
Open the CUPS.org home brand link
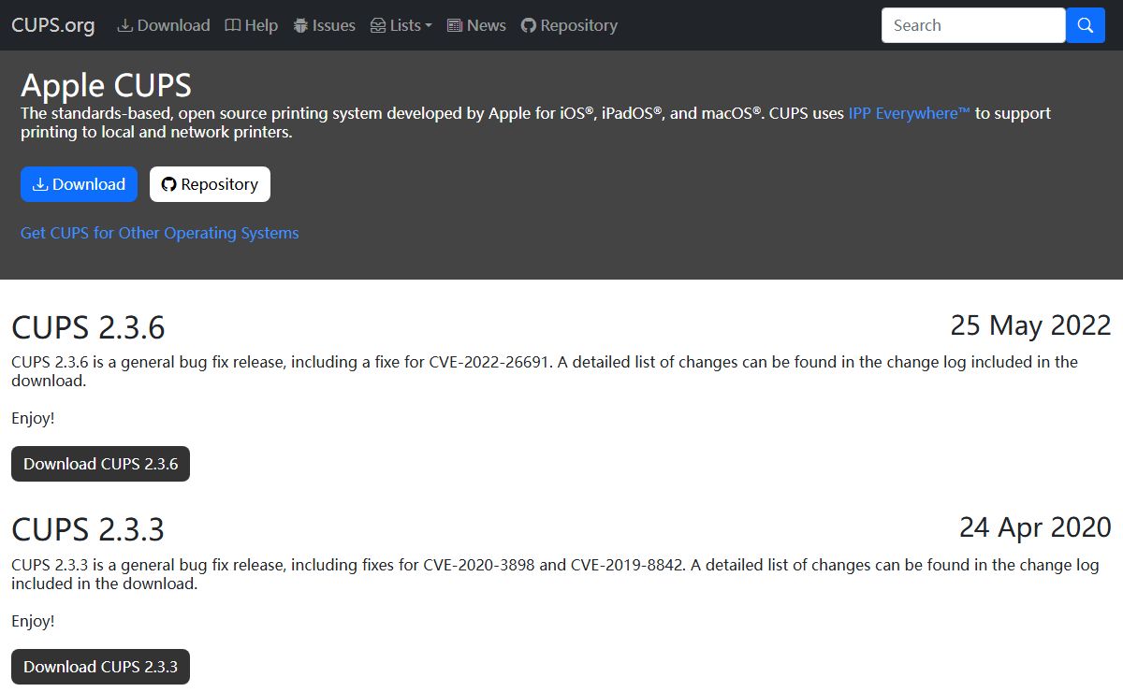(52, 25)
